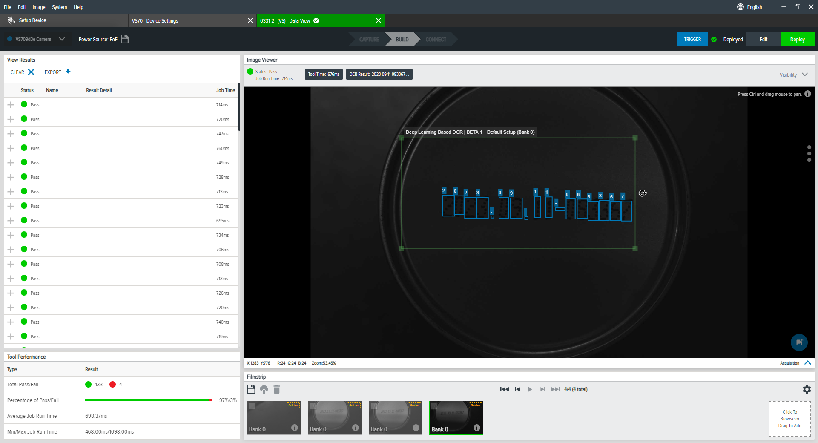This screenshot has width=818, height=443.
Task: Check the first filmstrip thumbnail's checkbox
Action: pos(252,406)
